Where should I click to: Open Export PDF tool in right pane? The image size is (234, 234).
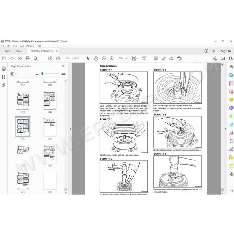231,75
